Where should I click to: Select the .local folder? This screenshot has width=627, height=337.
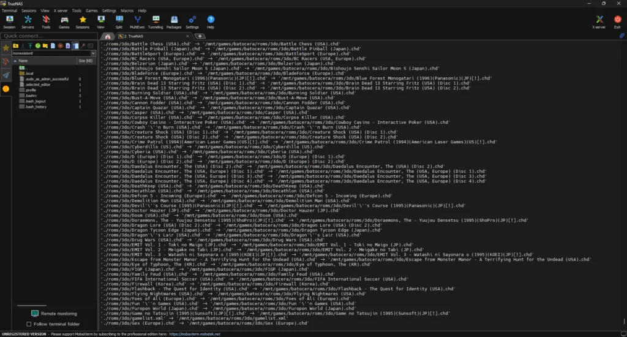coord(26,74)
